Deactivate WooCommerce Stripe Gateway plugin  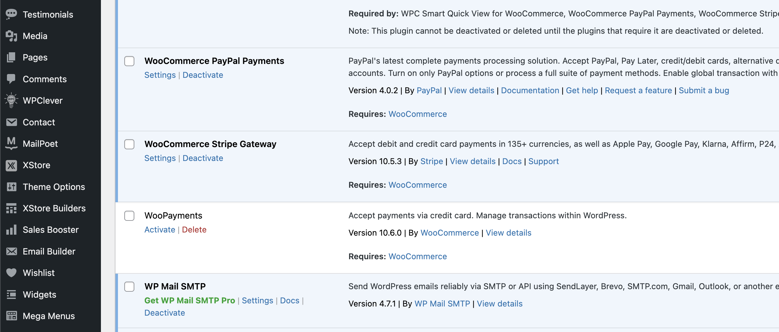[203, 158]
